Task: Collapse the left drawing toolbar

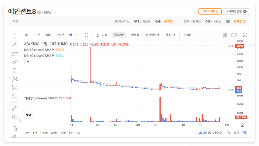Action: (20, 120)
